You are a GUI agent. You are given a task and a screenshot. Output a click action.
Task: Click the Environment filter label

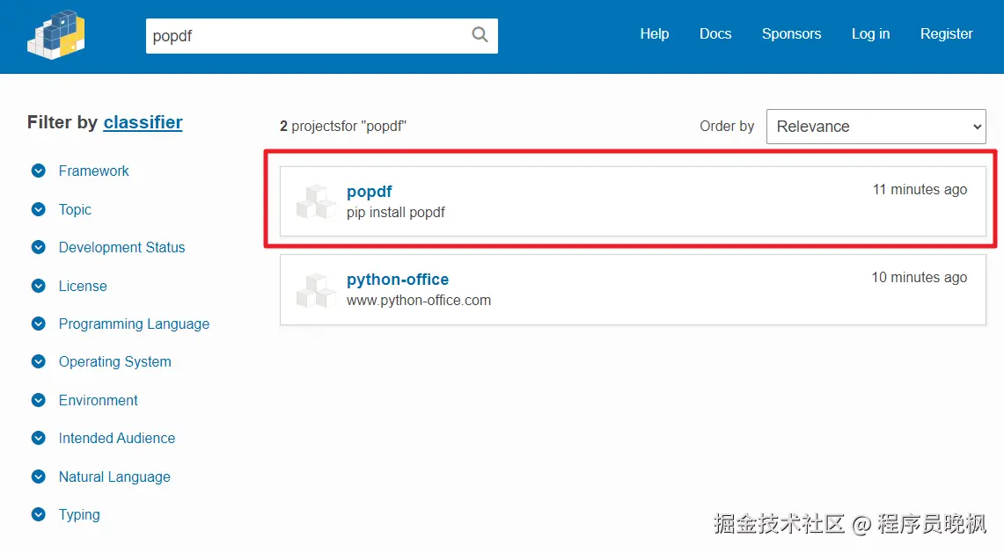coord(98,400)
